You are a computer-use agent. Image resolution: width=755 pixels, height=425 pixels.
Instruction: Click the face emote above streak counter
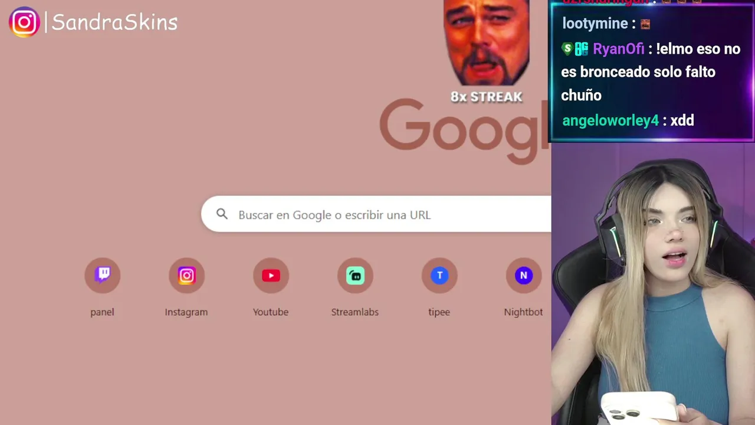click(487, 42)
